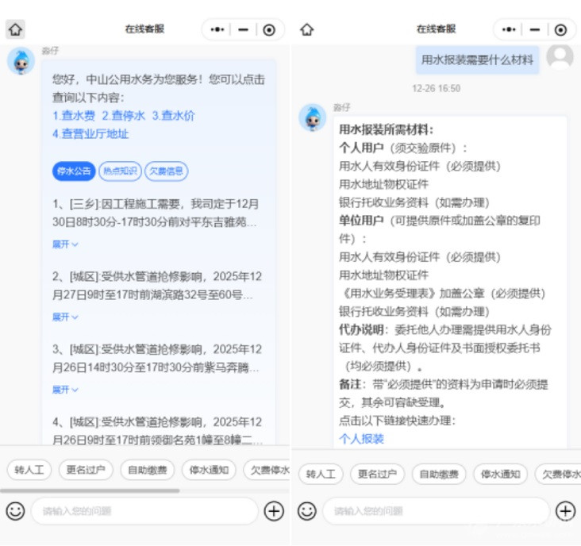Screen dimensions: 581x546
Task: Expand the 紫马奔腾 outage notice
Action: [65, 390]
